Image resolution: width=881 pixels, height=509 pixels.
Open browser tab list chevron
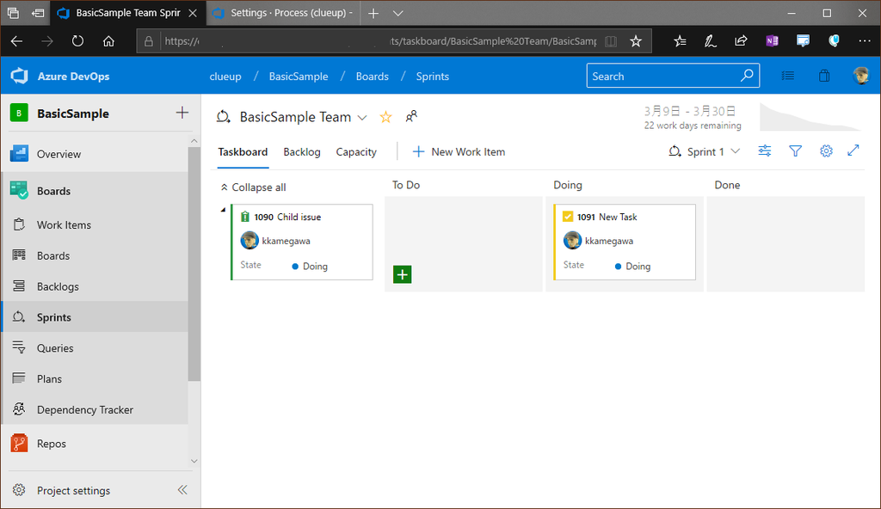pyautogui.click(x=397, y=13)
